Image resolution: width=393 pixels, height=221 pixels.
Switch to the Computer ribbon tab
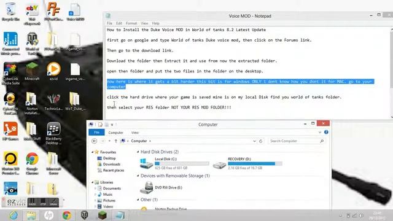pyautogui.click(x=116, y=133)
